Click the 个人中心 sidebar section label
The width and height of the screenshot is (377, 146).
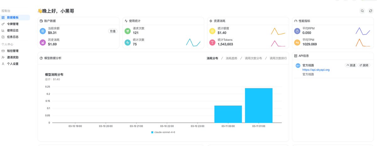click(x=8, y=44)
